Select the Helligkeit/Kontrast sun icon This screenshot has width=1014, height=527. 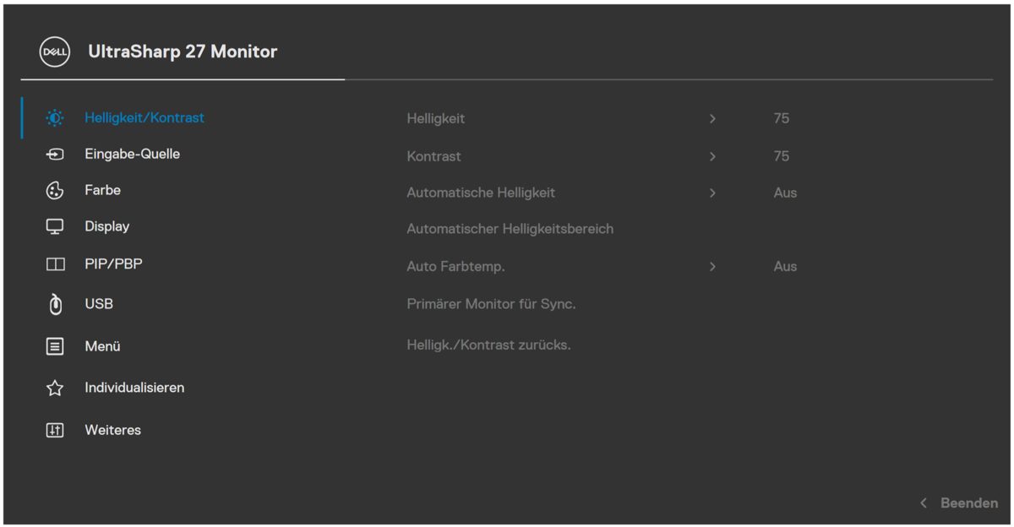tap(55, 118)
